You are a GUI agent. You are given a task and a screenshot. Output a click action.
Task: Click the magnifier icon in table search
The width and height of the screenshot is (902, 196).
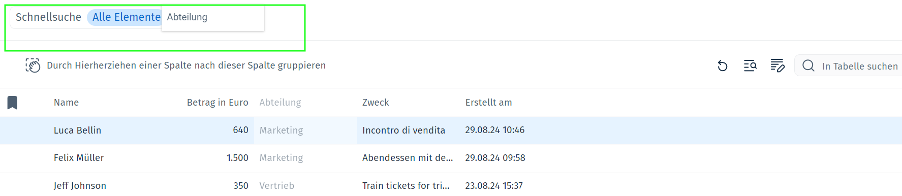click(x=808, y=66)
